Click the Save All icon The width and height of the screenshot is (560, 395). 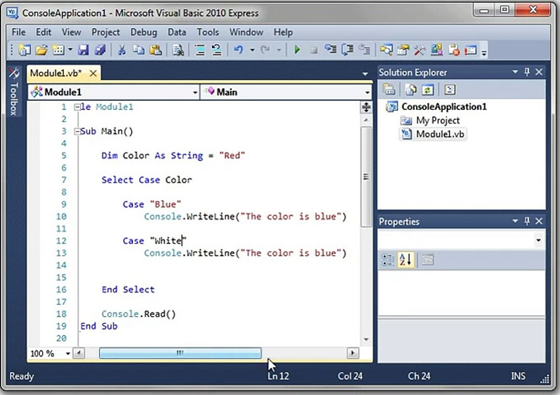pos(100,50)
